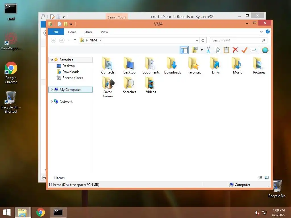Switch to the Share ribbon tab
The width and height of the screenshot is (291, 218).
[x=88, y=32]
